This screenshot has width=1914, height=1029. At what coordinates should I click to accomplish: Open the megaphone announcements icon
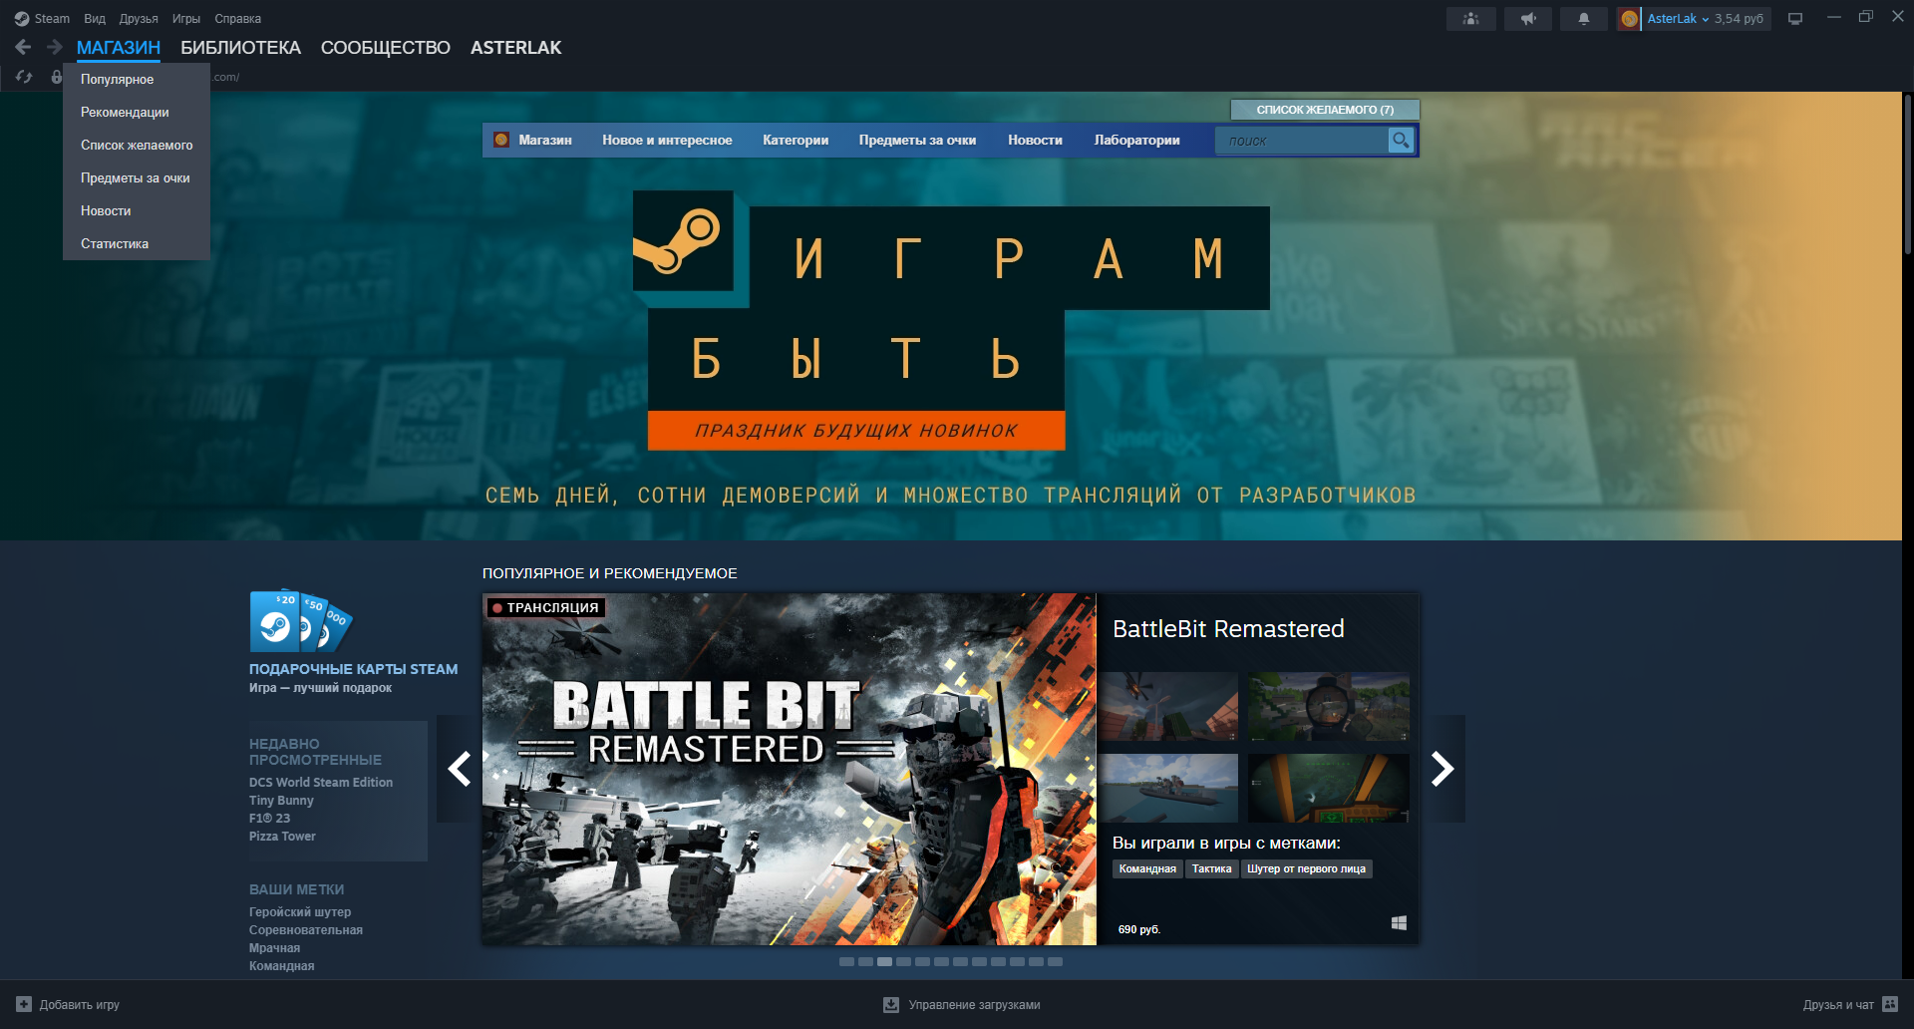[x=1527, y=19]
